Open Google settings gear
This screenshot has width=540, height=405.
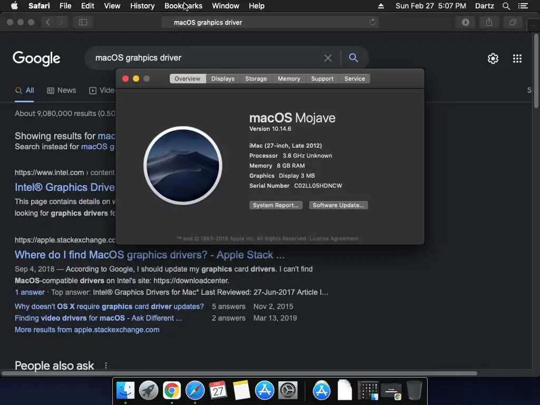pos(493,59)
